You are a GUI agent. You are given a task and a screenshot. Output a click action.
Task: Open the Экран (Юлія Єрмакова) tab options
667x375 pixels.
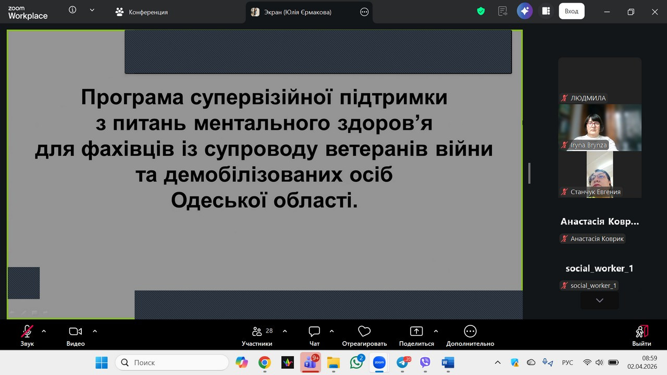(364, 12)
